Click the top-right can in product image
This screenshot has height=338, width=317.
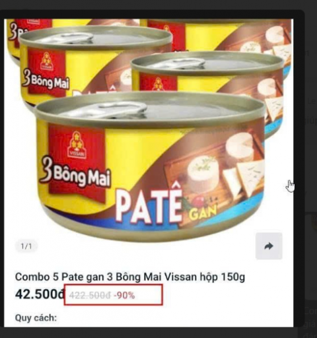tap(218, 35)
